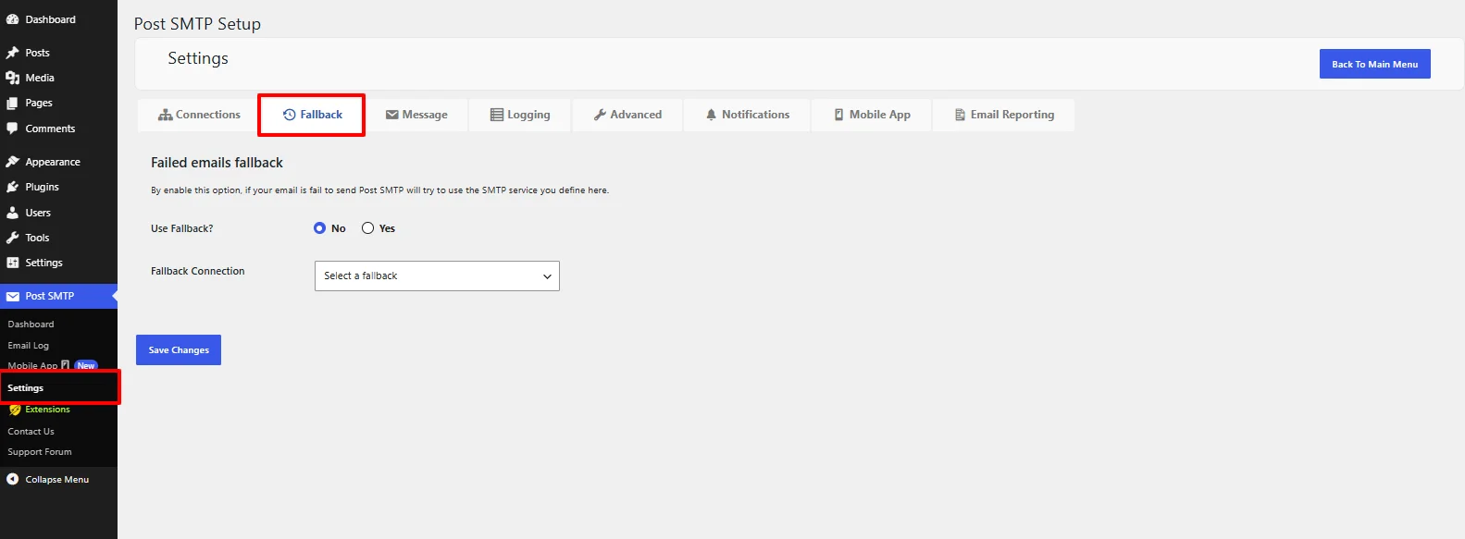Click the Fallback Connection label
The image size is (1465, 539).
tap(198, 271)
